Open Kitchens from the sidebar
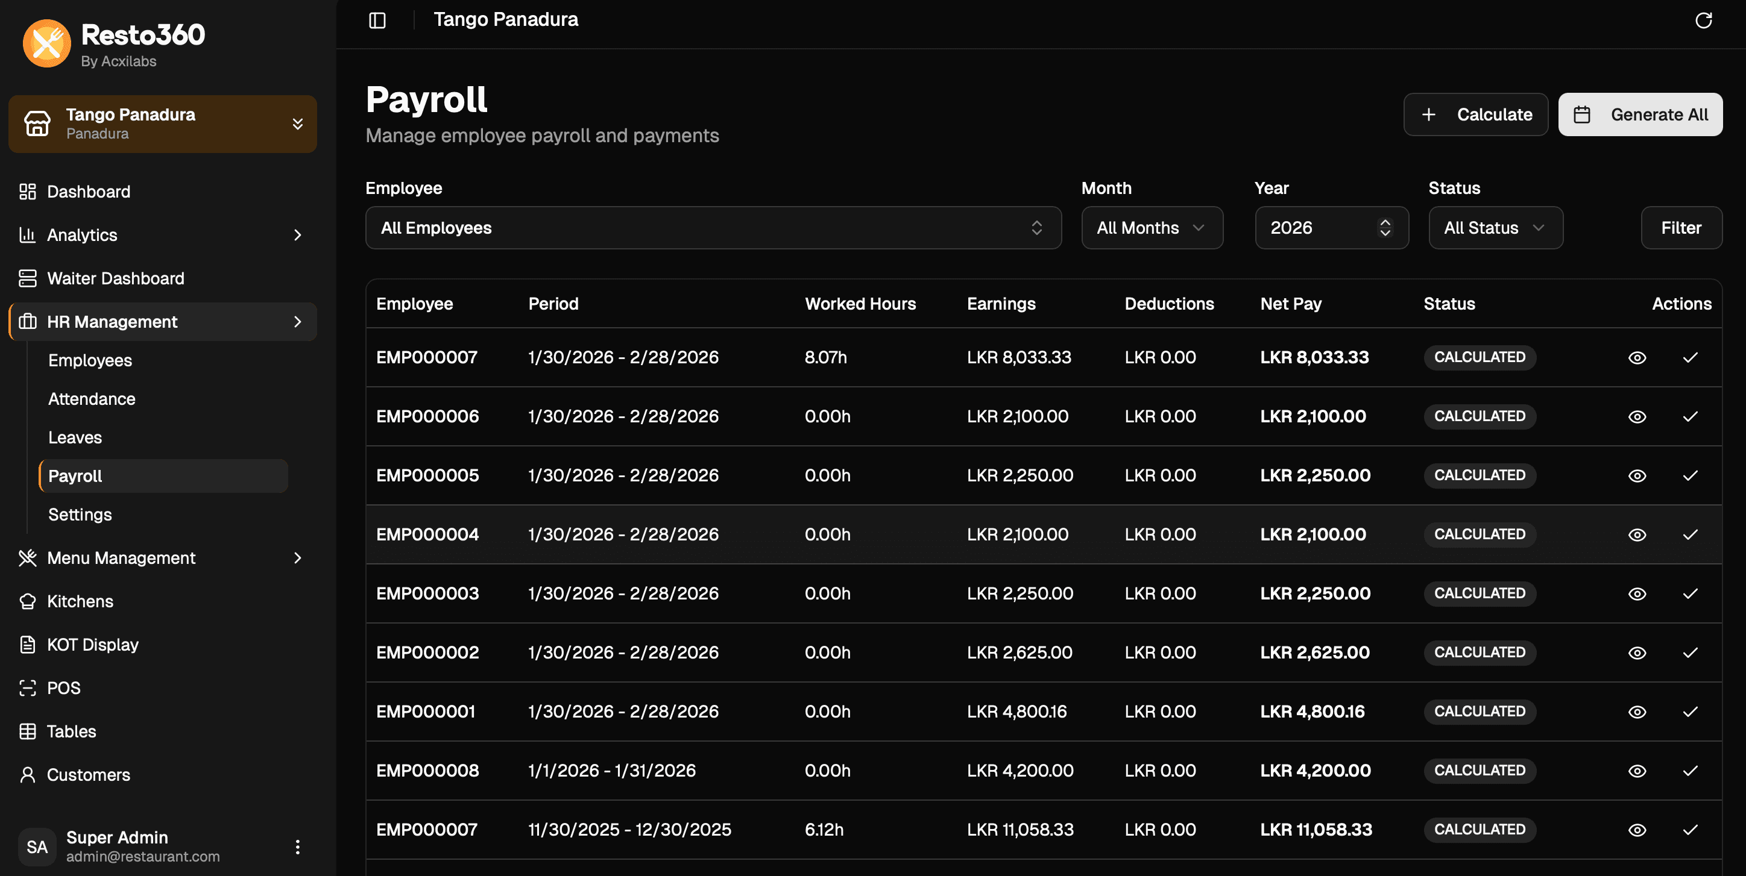This screenshot has height=876, width=1746. 80,601
